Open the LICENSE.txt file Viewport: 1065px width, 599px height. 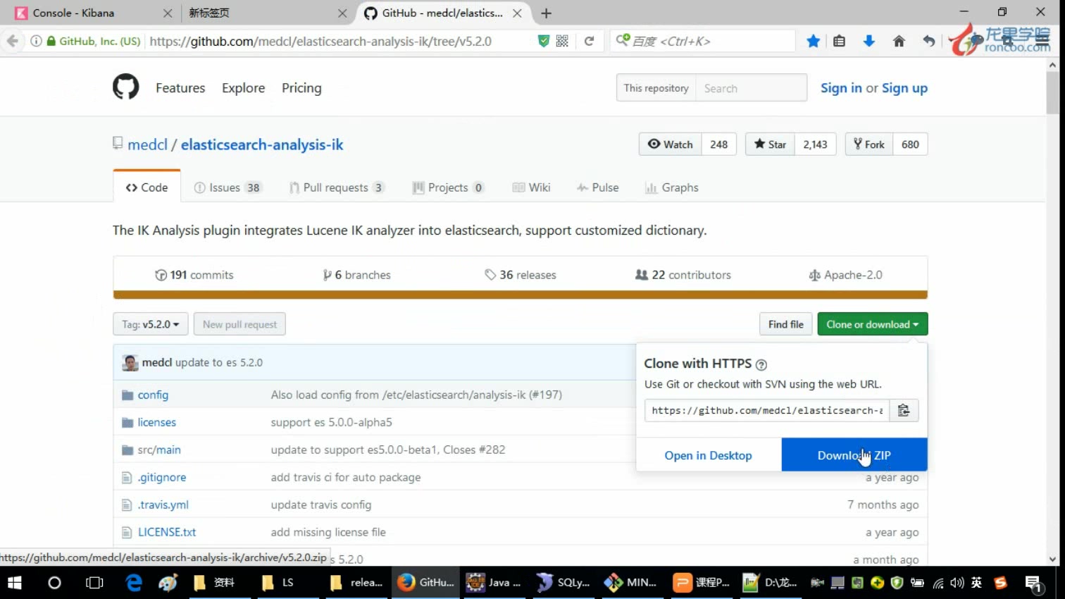[x=167, y=532]
